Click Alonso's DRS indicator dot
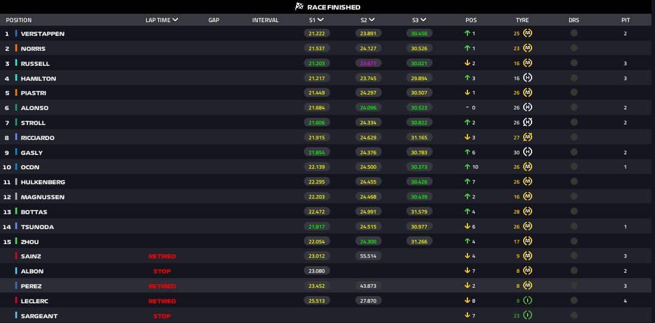Image resolution: width=655 pixels, height=323 pixels. pos(574,108)
